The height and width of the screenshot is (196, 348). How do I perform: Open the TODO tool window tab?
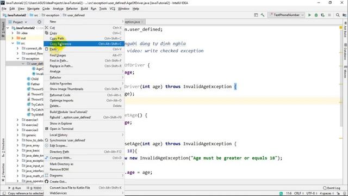[x=34, y=188]
